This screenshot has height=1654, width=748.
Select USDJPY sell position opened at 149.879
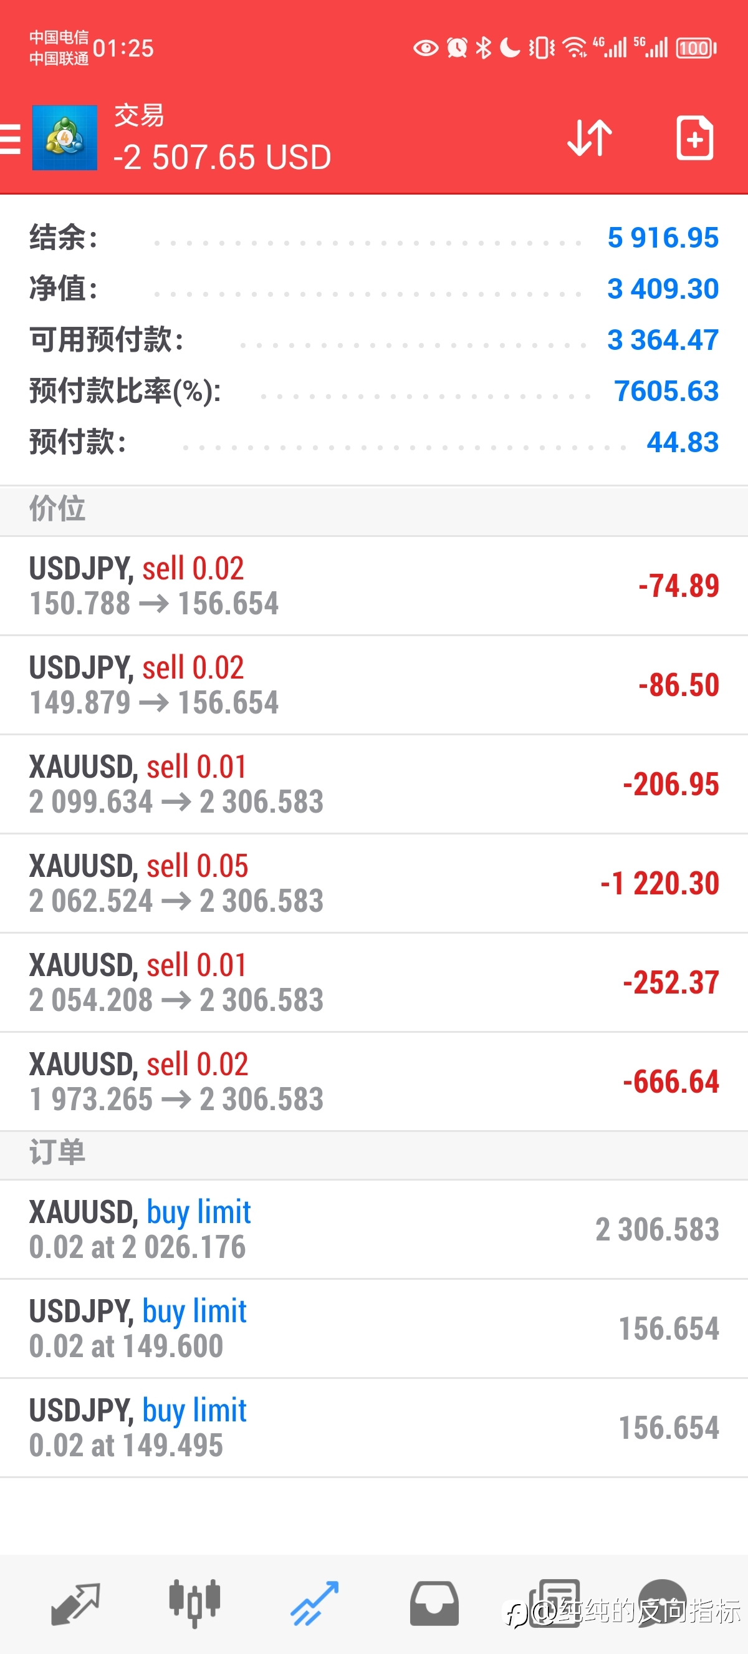click(374, 685)
